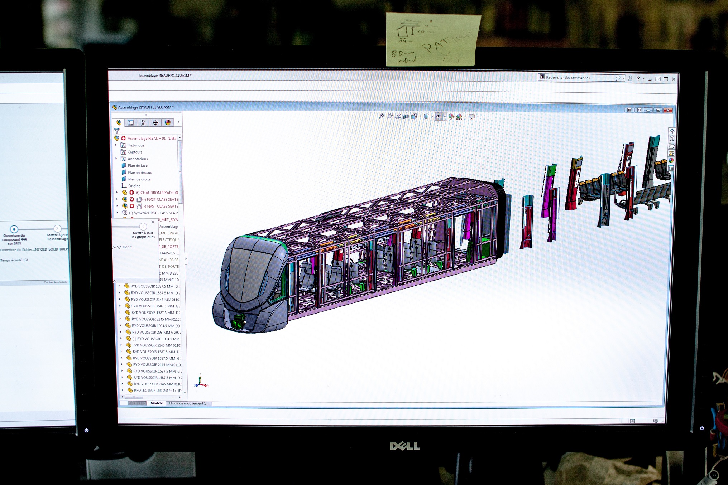
Task: Open the File Explorer folder icon in task pane
Action: [x=672, y=146]
